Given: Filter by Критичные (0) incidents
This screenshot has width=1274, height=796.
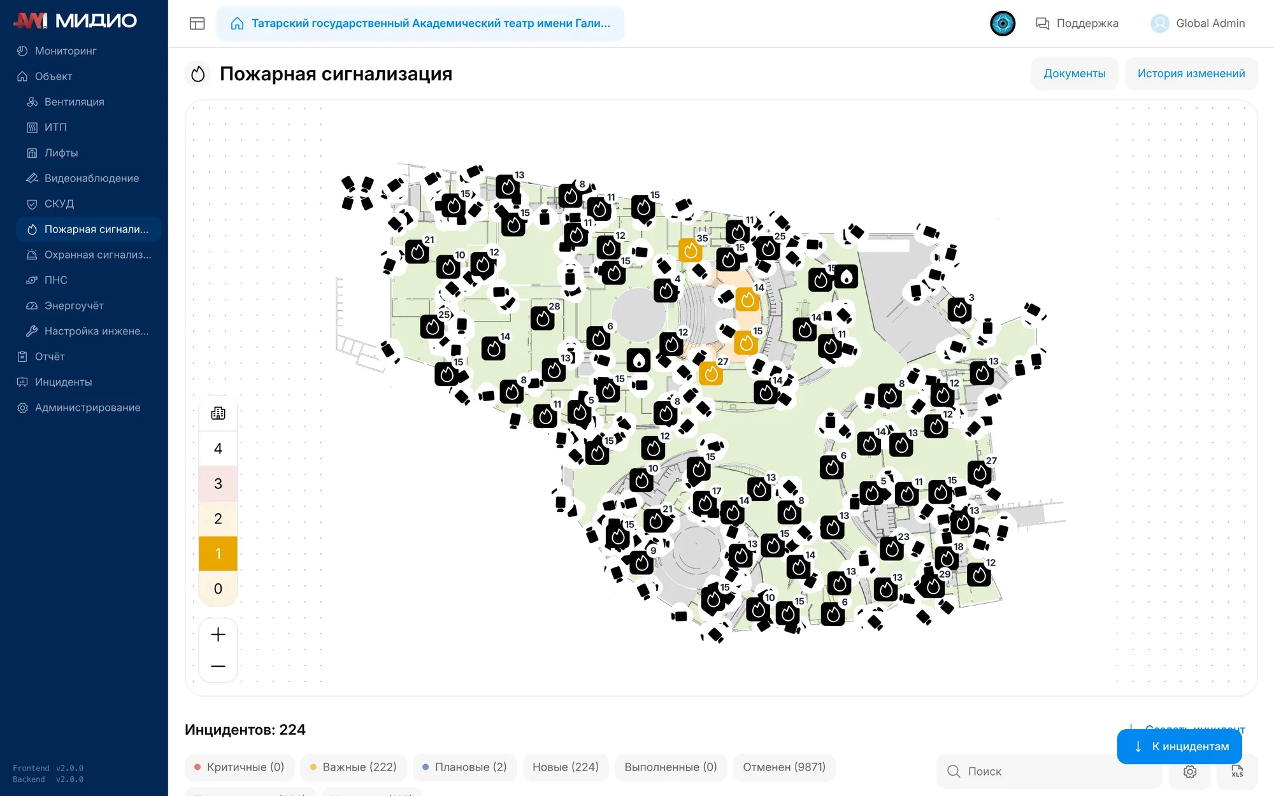Looking at the screenshot, I should (x=240, y=767).
